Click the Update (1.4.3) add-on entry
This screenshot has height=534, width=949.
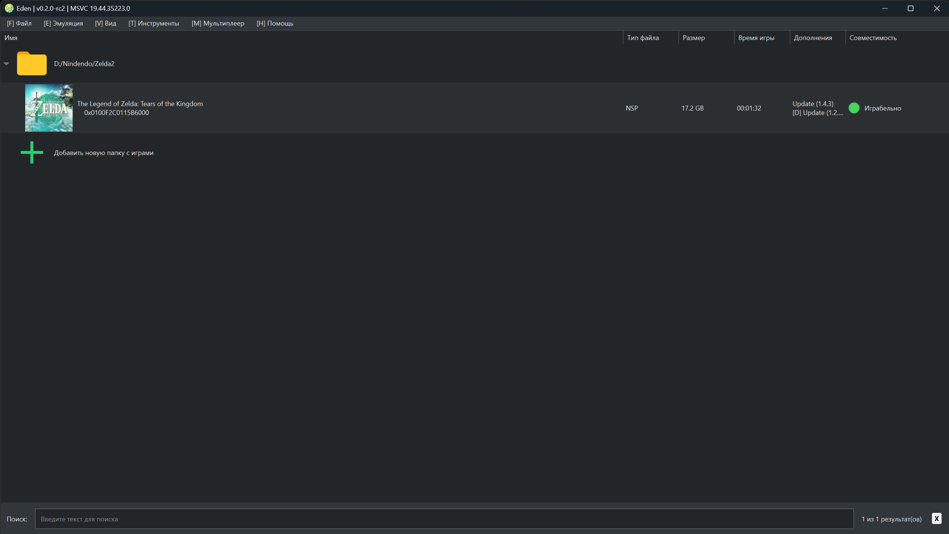[x=813, y=104]
